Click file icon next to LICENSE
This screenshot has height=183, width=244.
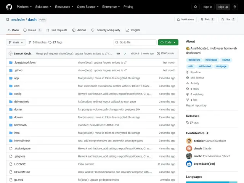pos(11,164)
